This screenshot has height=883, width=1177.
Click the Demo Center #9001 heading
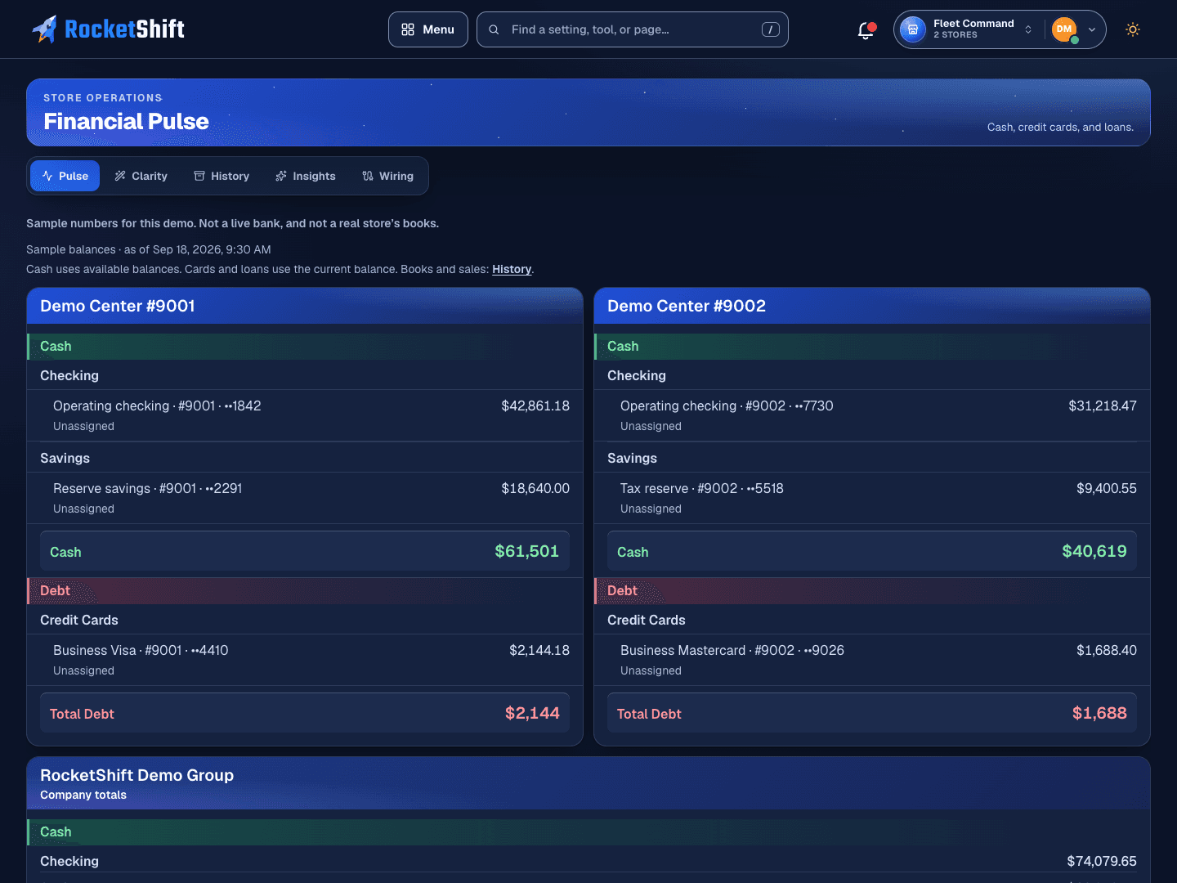118,306
